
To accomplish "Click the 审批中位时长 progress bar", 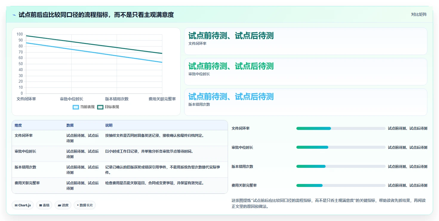I will coord(341,147).
